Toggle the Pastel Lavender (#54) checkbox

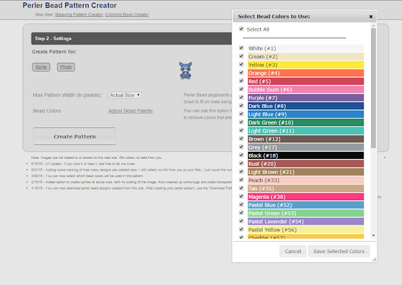click(241, 221)
